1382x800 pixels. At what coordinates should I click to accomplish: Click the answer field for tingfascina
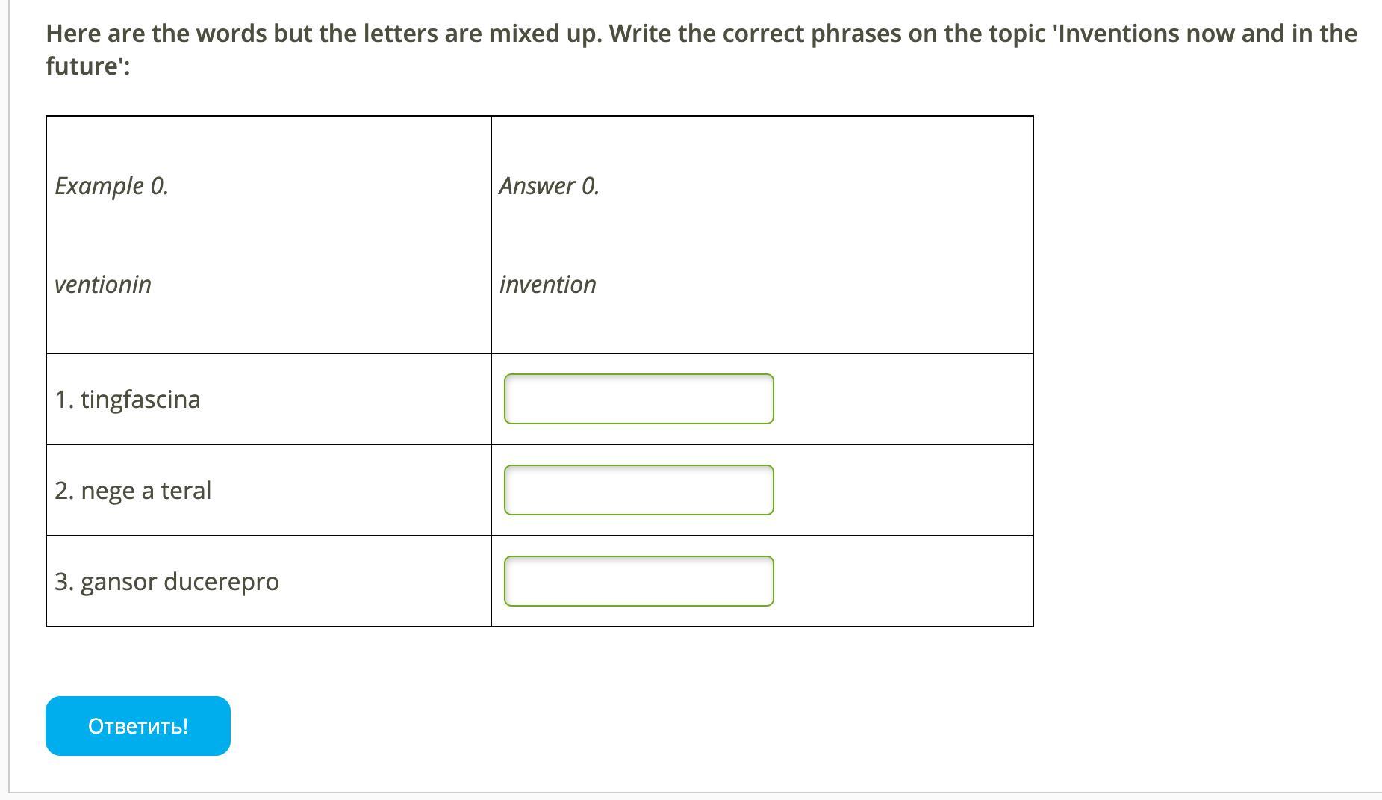tap(638, 399)
